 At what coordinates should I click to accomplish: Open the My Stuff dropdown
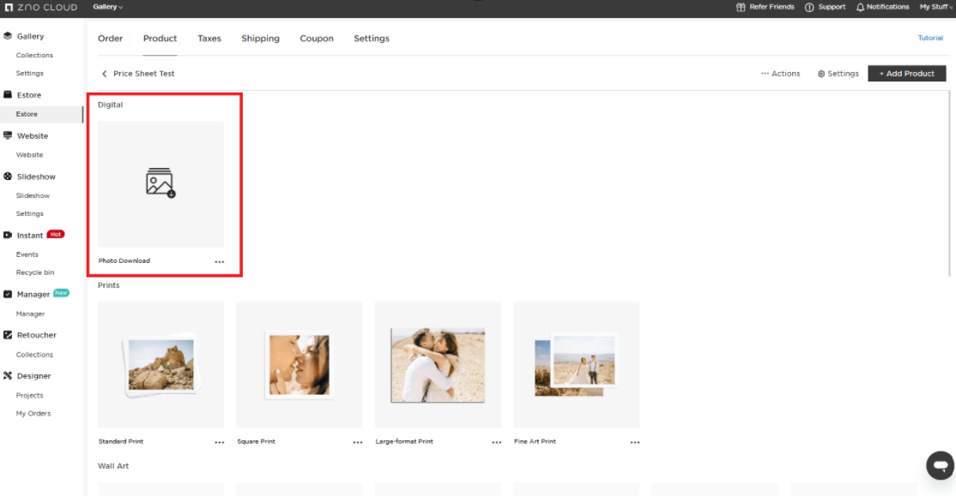click(x=935, y=7)
